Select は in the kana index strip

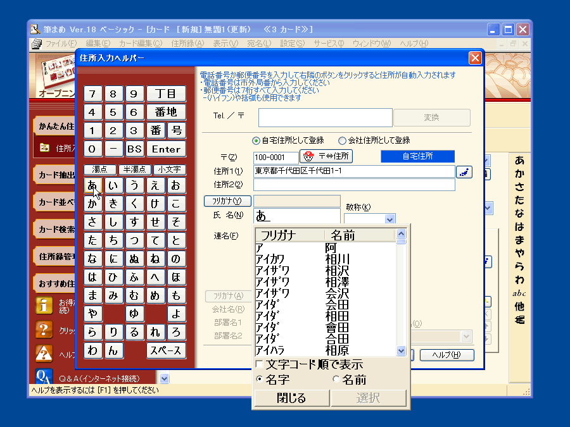pyautogui.click(x=519, y=226)
